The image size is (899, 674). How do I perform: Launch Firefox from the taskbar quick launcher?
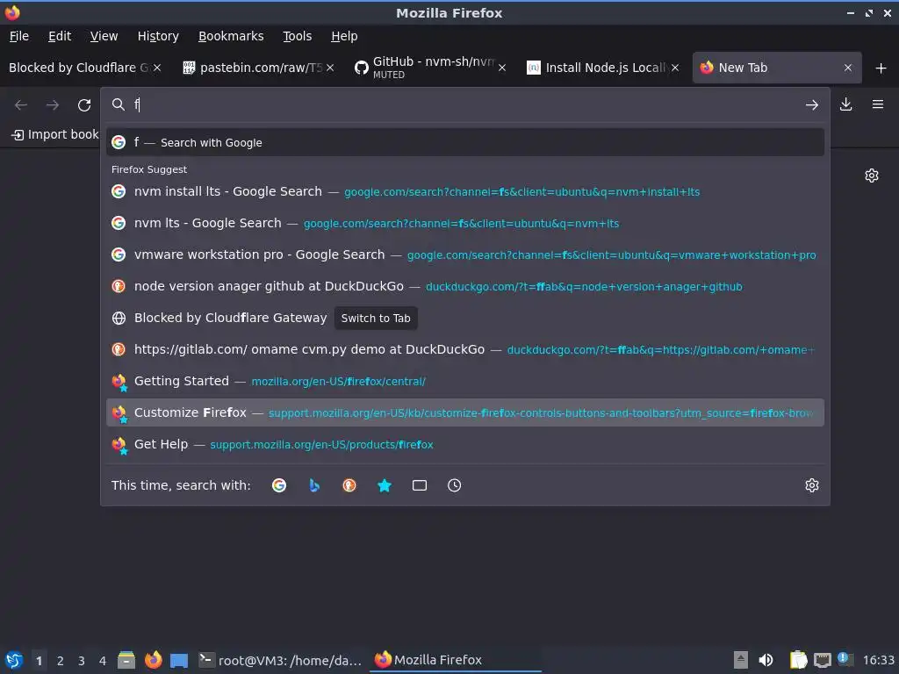point(153,660)
